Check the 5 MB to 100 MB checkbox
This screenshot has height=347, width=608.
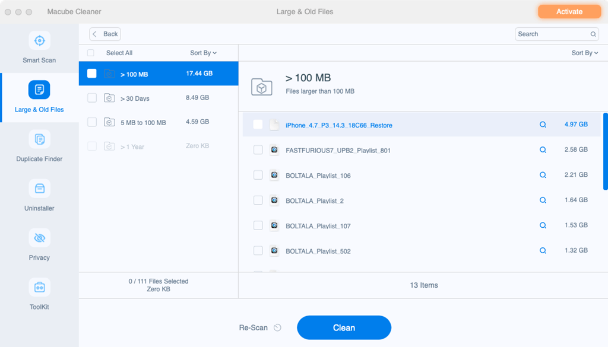[92, 122]
